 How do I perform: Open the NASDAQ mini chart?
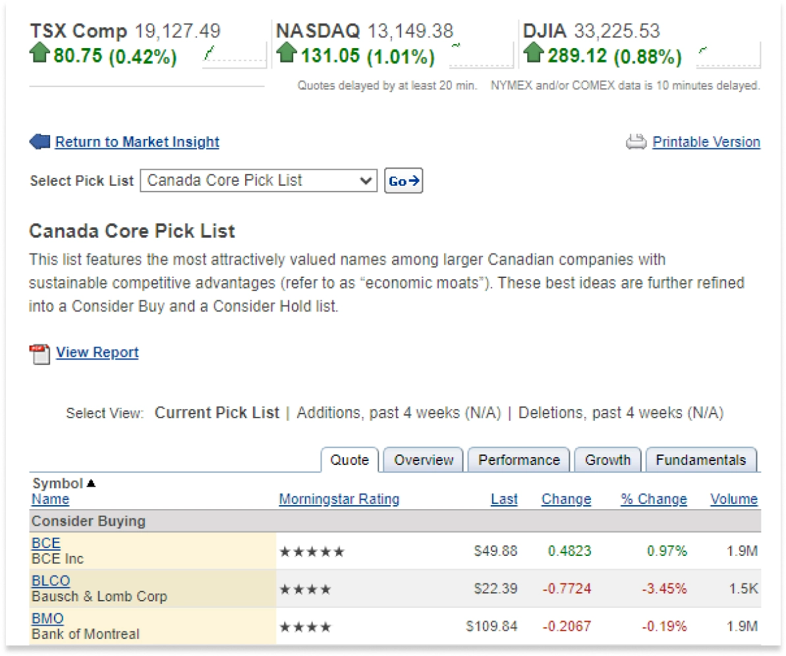click(x=481, y=54)
